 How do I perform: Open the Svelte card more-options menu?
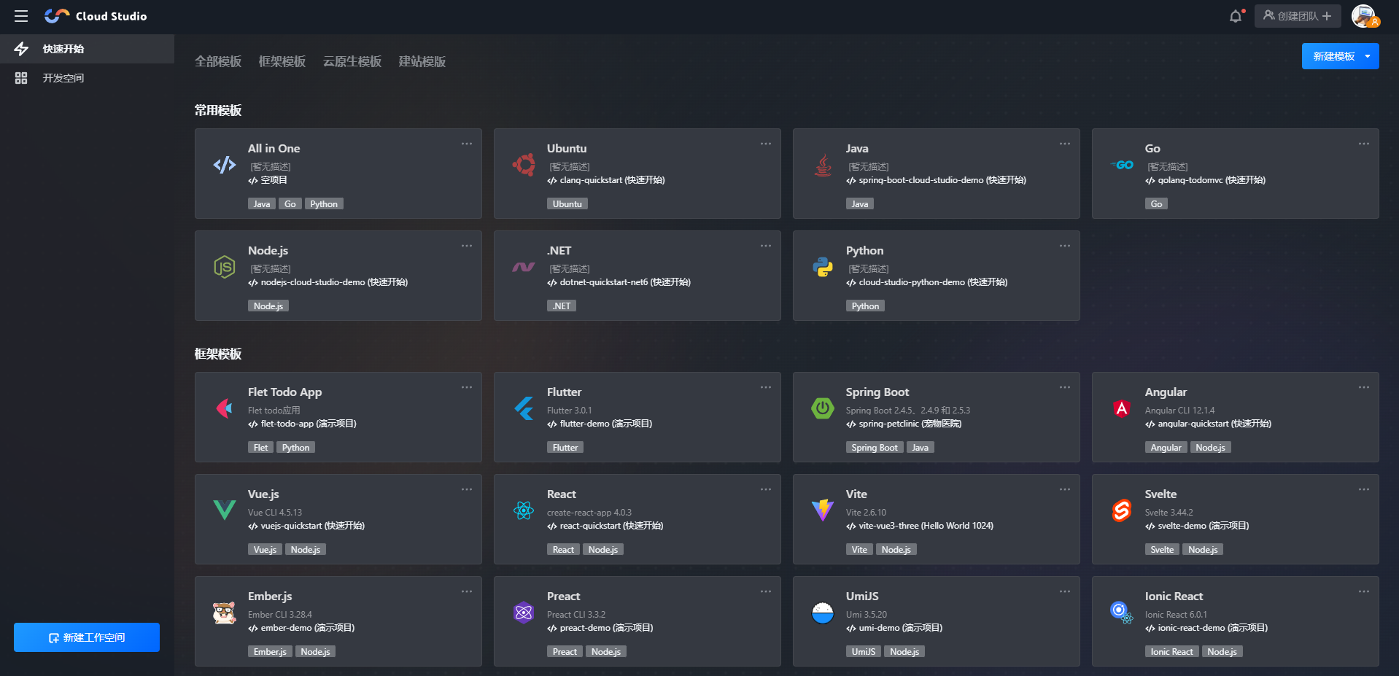click(1364, 489)
